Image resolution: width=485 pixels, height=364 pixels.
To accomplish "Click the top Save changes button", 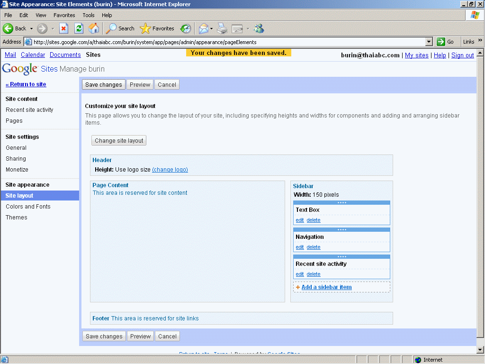I will [104, 85].
